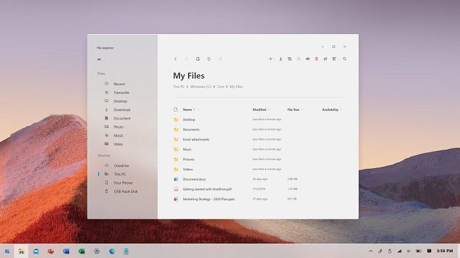Click the back navigation arrow
460x258 pixels.
[175, 59]
